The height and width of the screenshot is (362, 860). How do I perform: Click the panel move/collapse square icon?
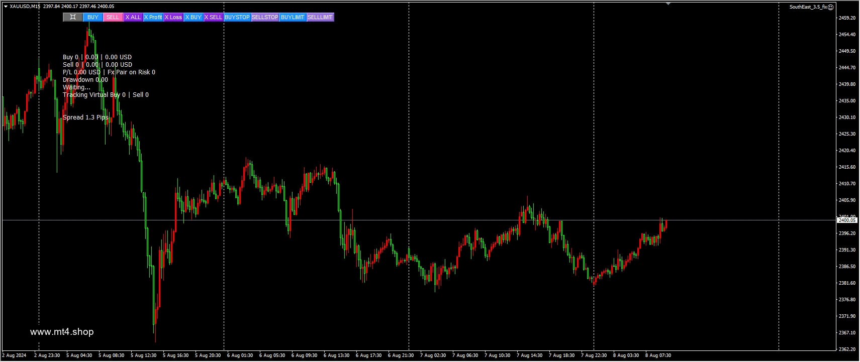(x=73, y=17)
